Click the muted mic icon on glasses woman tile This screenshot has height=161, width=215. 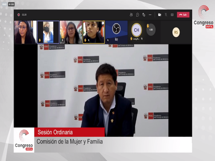tap(62, 40)
